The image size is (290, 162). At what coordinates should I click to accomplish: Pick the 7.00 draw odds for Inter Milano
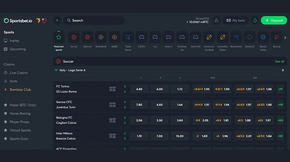point(159,136)
